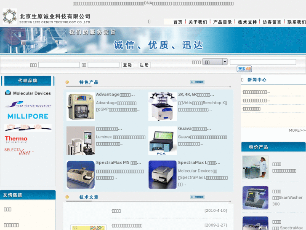Open the special-price SpectraMax item link
Viewport: 306px width, 230px height.
click(287, 228)
